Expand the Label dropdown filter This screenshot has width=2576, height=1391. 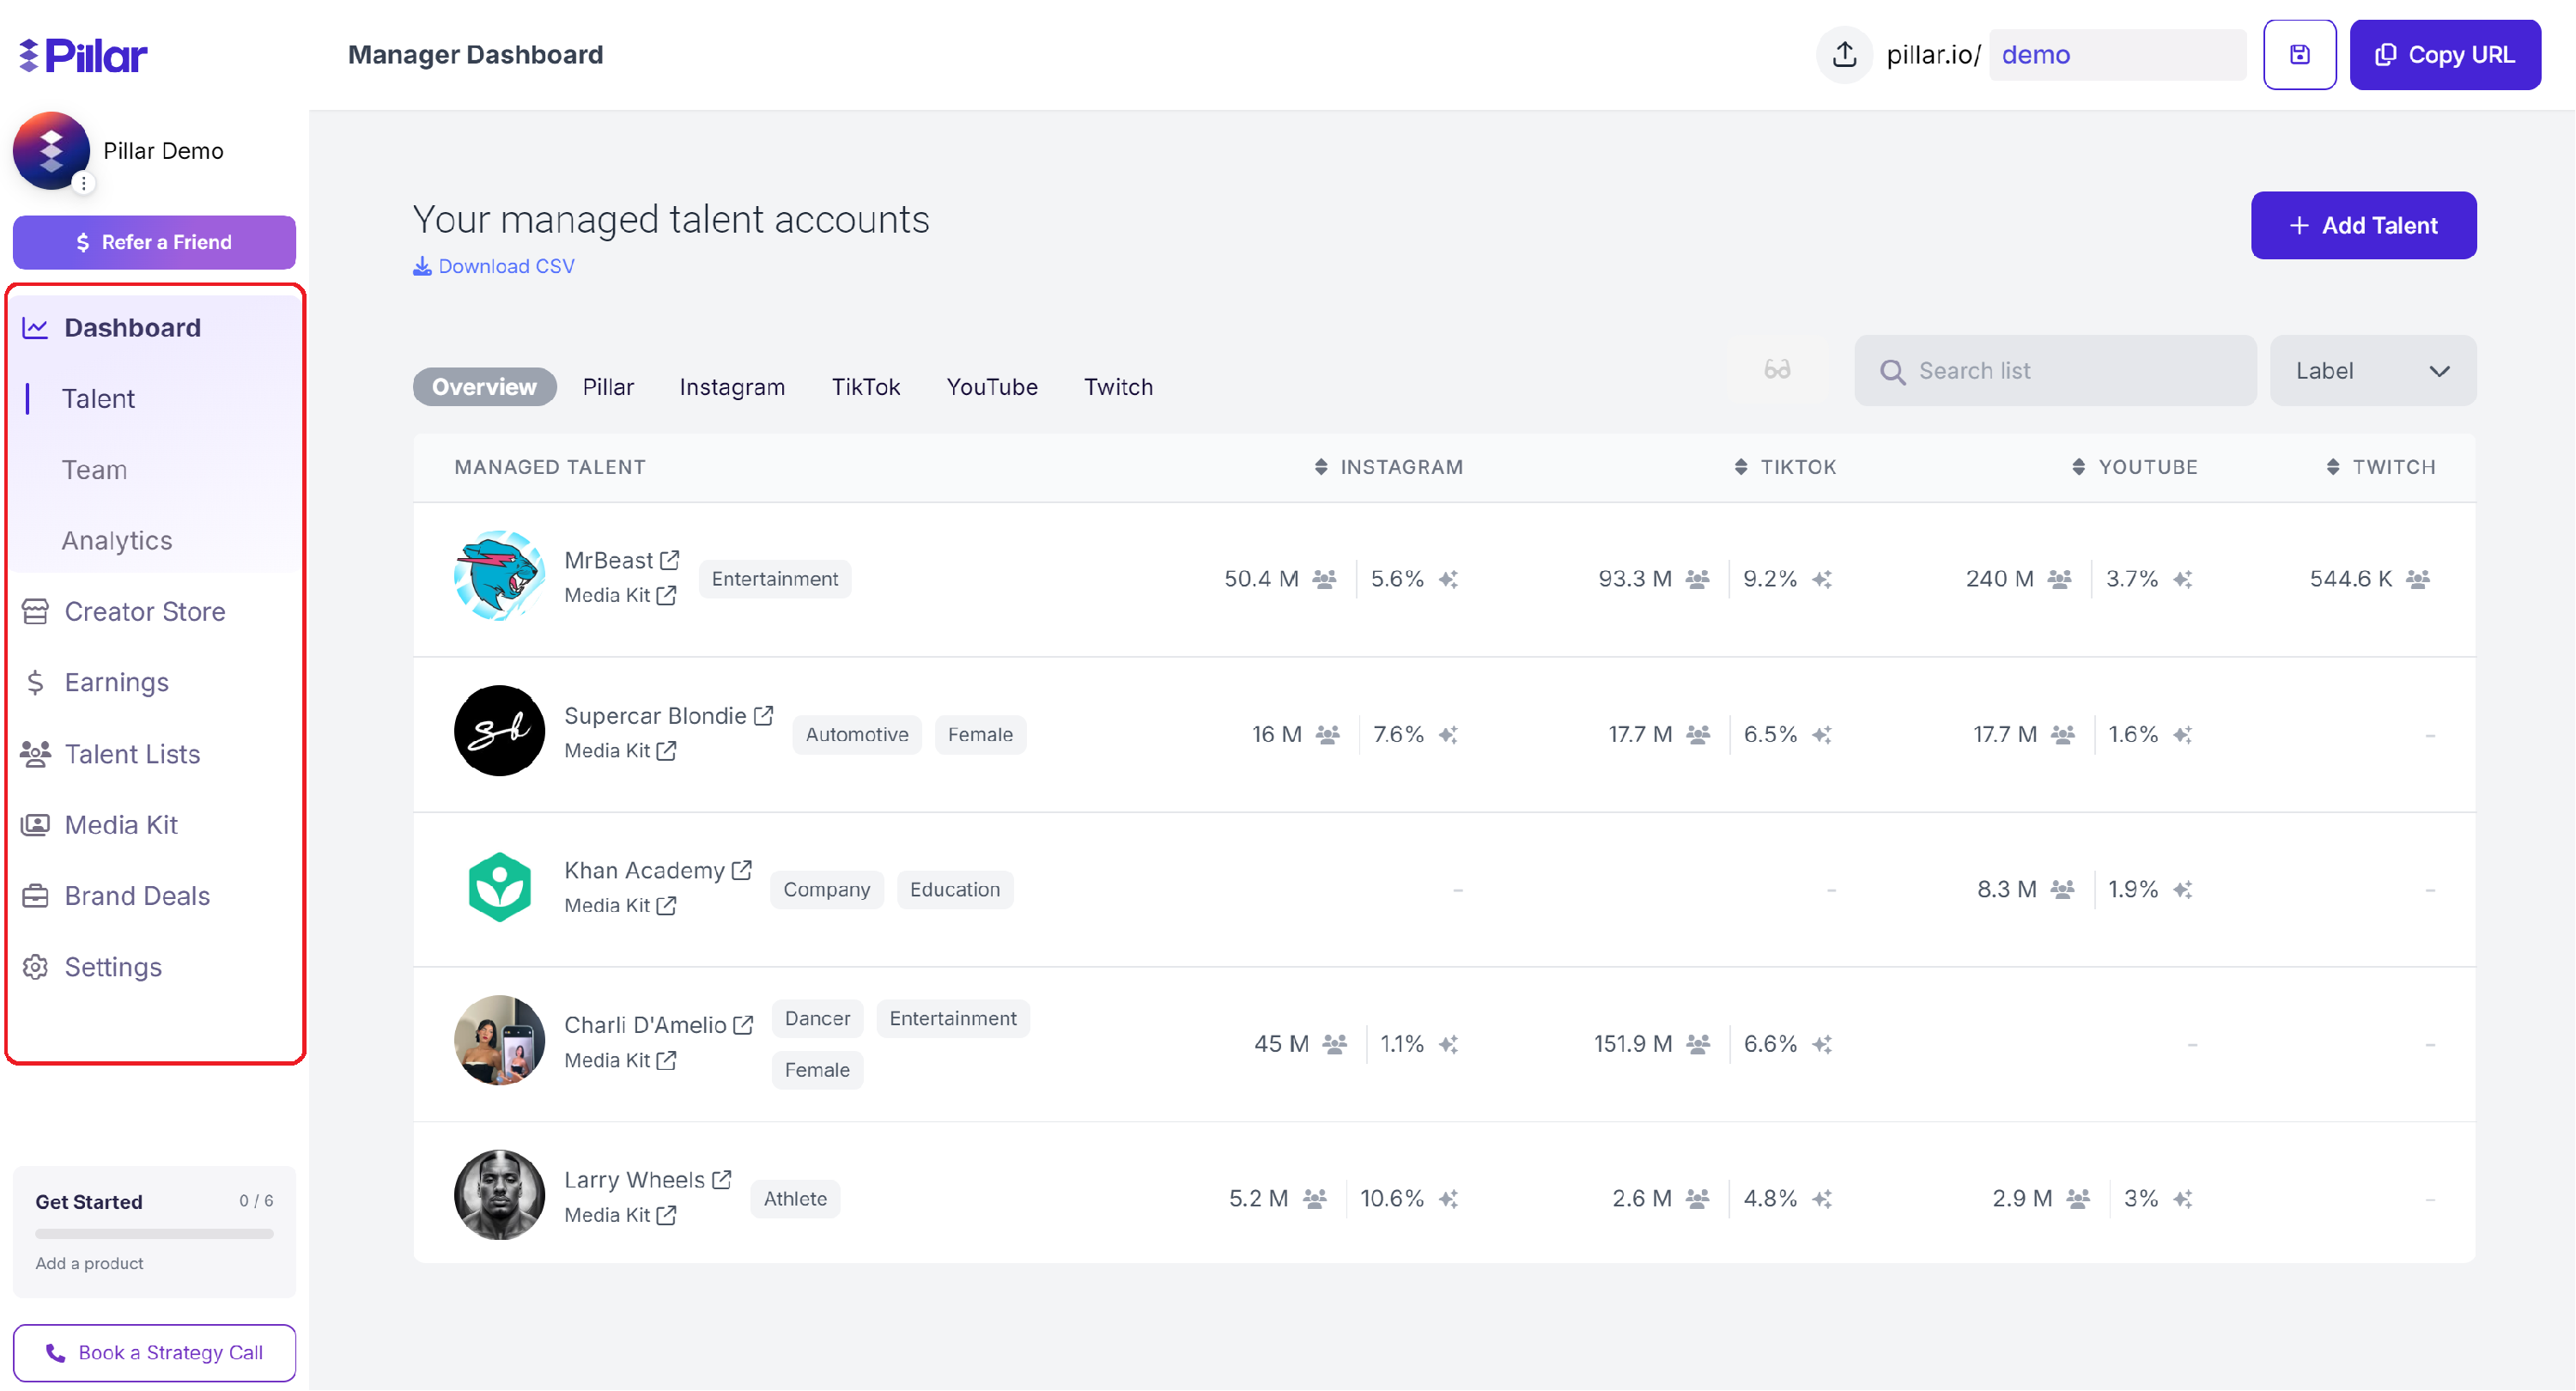pyautogui.click(x=2372, y=371)
